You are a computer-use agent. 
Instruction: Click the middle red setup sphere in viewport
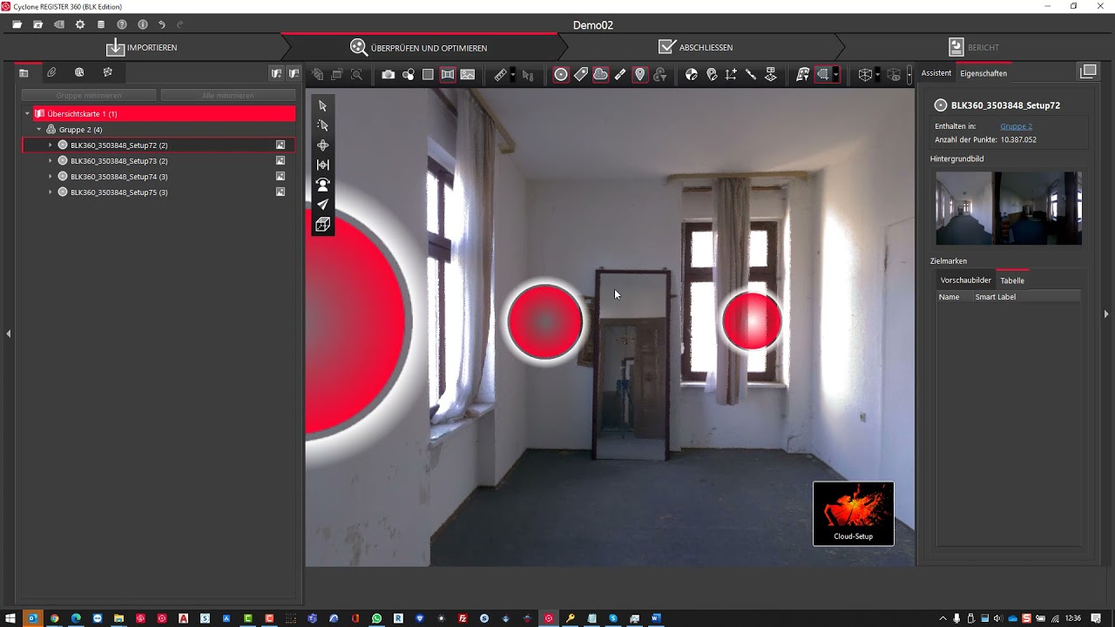tap(545, 322)
